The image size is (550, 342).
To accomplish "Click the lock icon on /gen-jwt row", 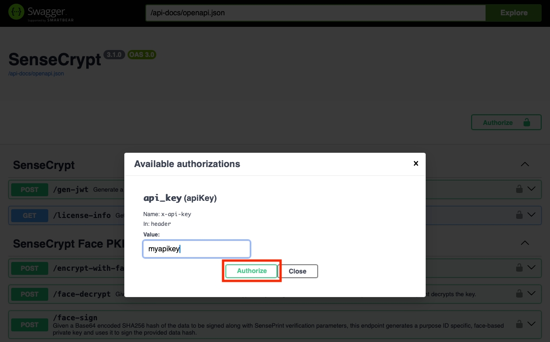I will (x=519, y=189).
